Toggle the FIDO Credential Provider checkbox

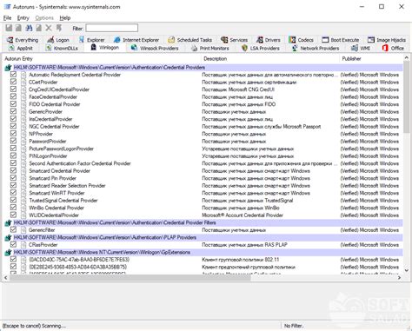click(13, 104)
